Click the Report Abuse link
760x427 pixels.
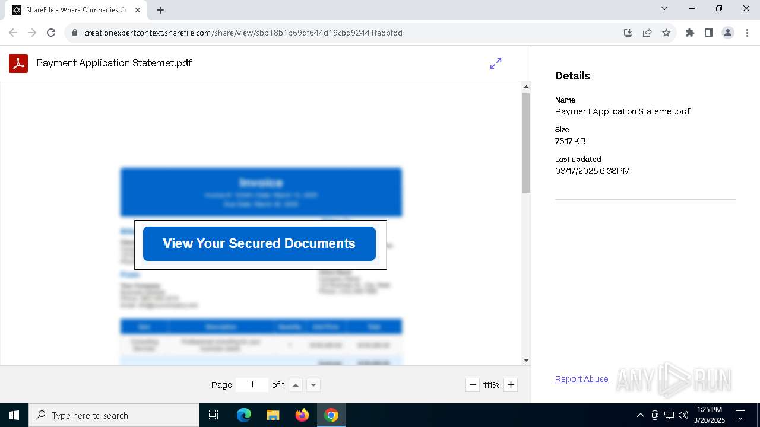(582, 379)
